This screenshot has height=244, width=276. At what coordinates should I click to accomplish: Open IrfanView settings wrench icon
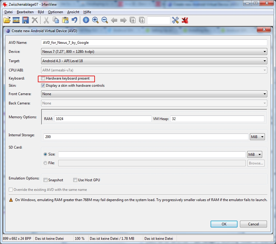coord(175,20)
